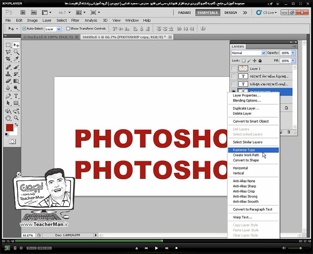Image resolution: width=313 pixels, height=254 pixels.
Task: Switch to the ESSENTIALS workspace
Action: pos(208,13)
